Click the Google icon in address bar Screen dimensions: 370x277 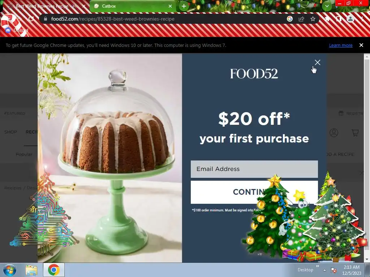290,19
